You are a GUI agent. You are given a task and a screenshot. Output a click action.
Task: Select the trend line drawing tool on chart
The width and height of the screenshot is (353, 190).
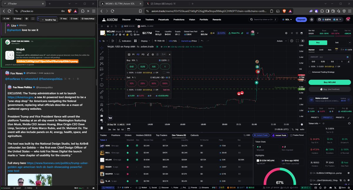coord(102,53)
